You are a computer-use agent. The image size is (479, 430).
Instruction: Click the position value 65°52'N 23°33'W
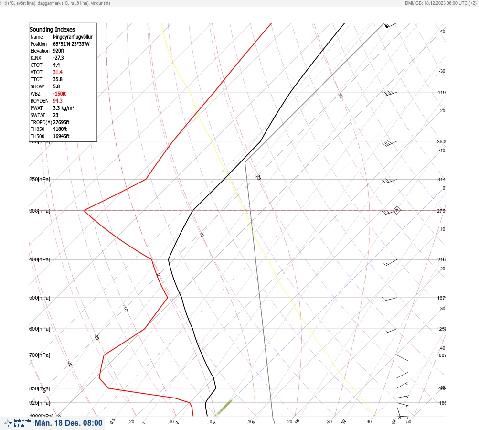[71, 44]
